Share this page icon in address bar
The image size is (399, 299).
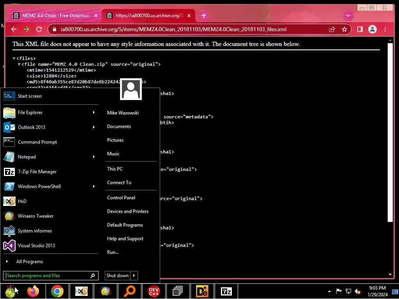point(332,29)
